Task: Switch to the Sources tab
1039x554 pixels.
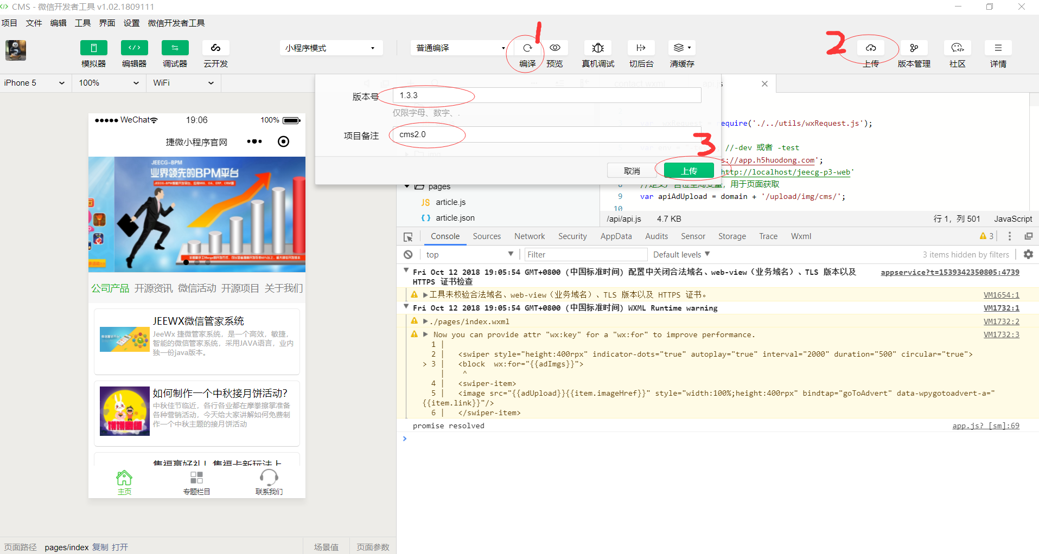Action: click(x=487, y=236)
